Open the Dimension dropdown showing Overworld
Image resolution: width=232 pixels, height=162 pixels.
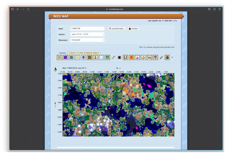[87, 40]
